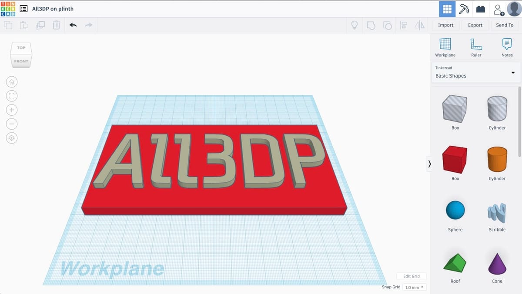The height and width of the screenshot is (294, 522).
Task: Click the TOP face of view cube
Action: [21, 48]
